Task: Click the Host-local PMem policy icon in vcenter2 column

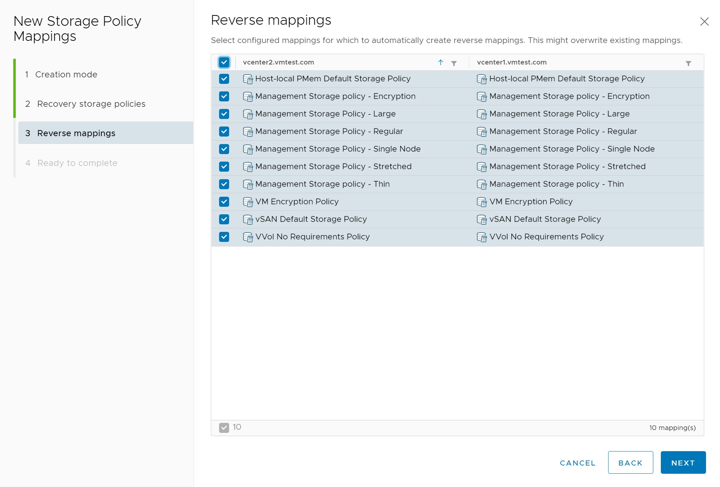Action: [x=248, y=79]
